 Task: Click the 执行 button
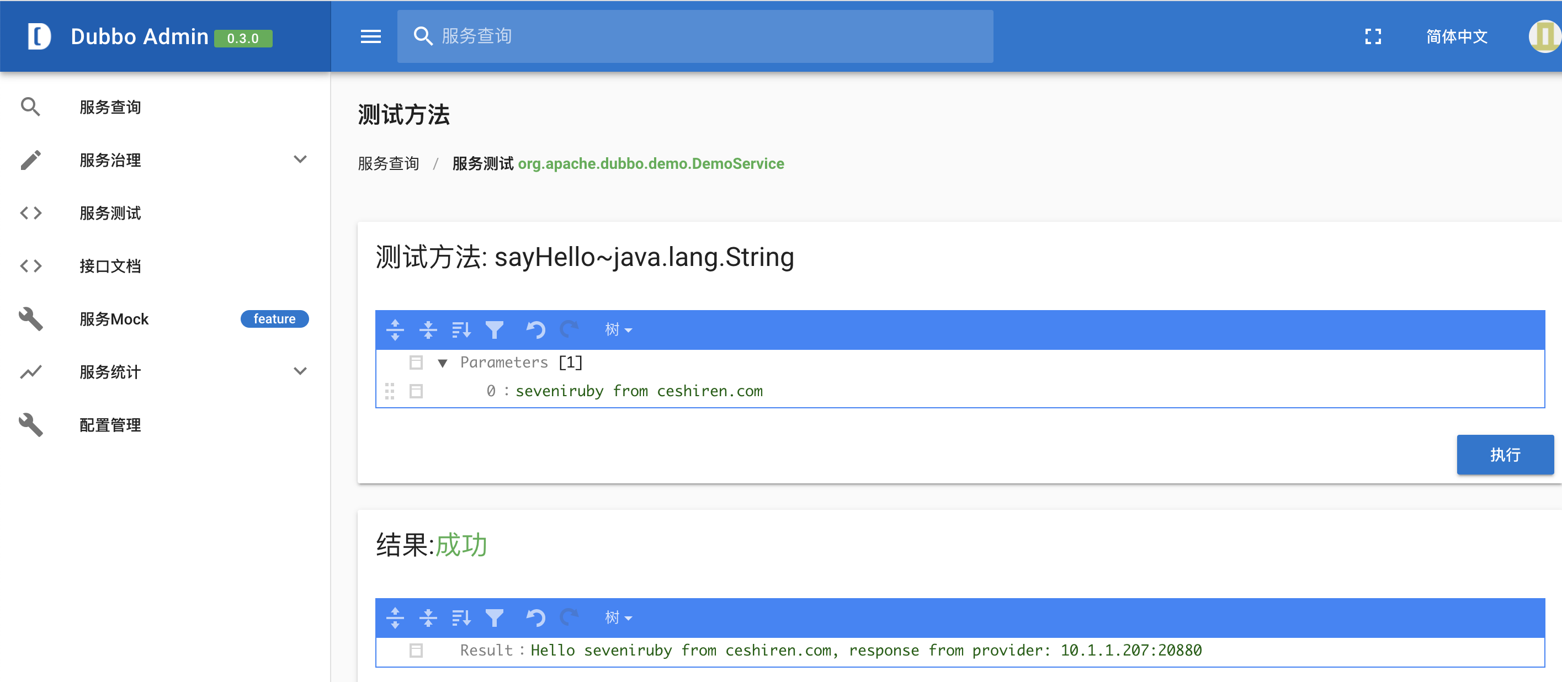point(1505,455)
